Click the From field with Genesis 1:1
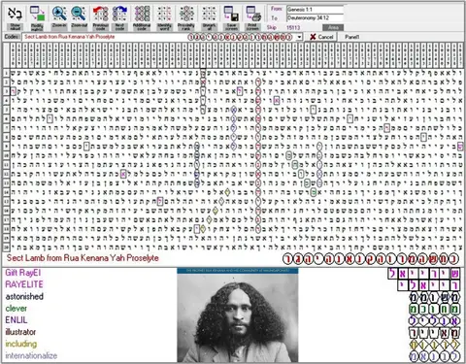466x364 pixels. tap(315, 10)
